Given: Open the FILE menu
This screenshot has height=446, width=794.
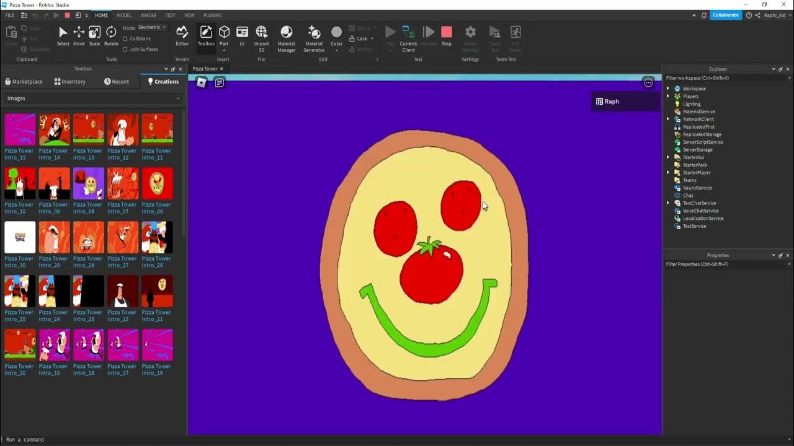Looking at the screenshot, I should tap(10, 15).
